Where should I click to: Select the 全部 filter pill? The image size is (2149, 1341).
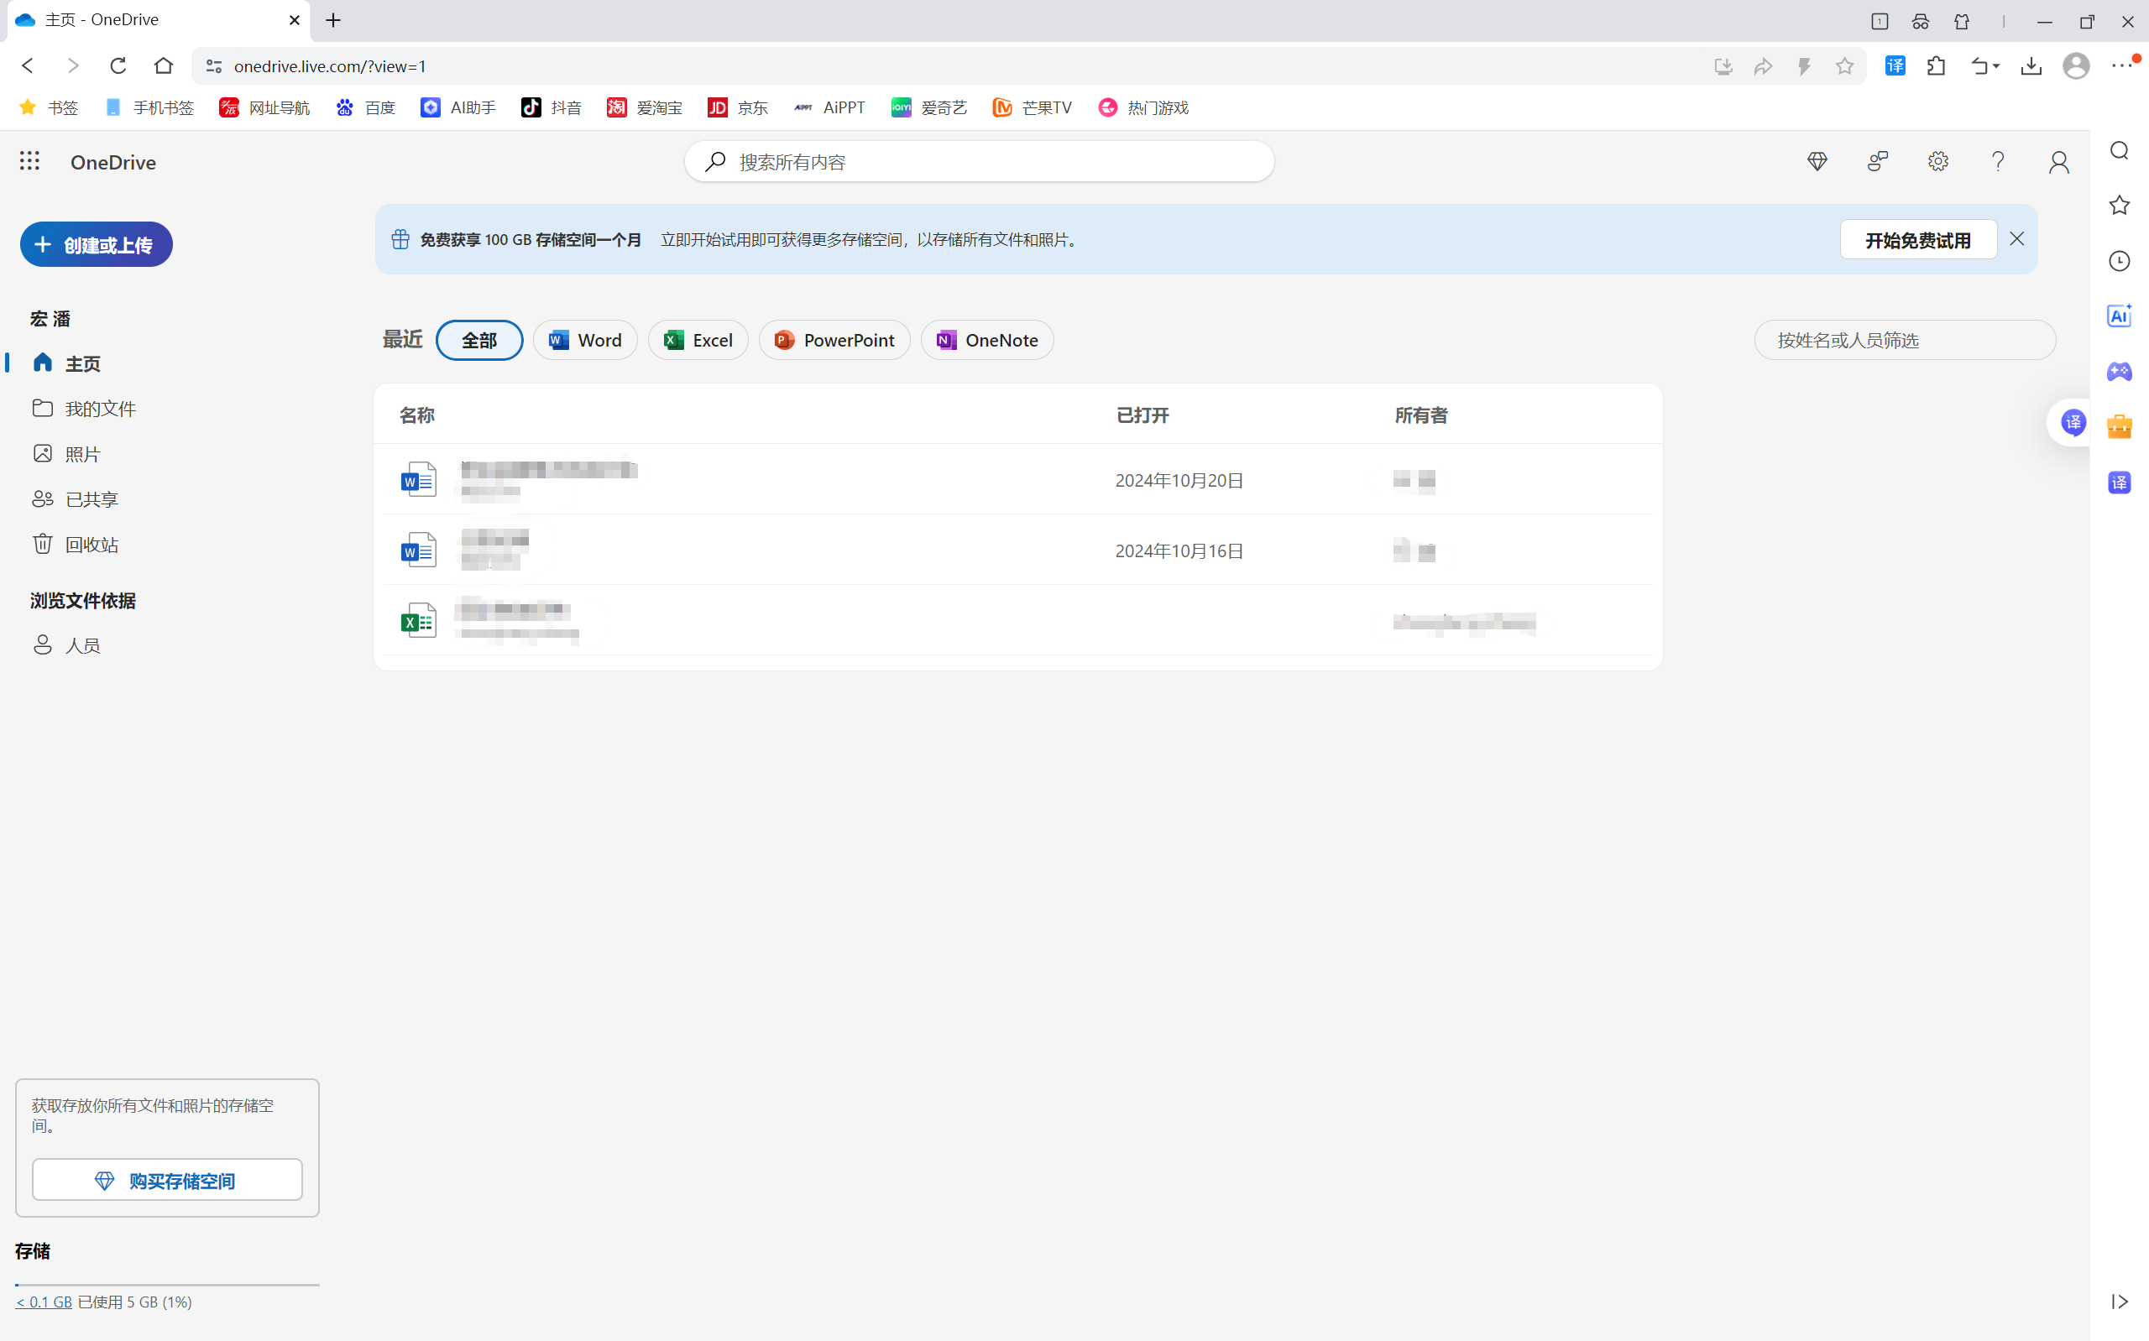coord(479,341)
